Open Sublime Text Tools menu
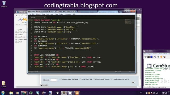Image resolution: width=170 pixels, height=95 pixels. pos(56,14)
